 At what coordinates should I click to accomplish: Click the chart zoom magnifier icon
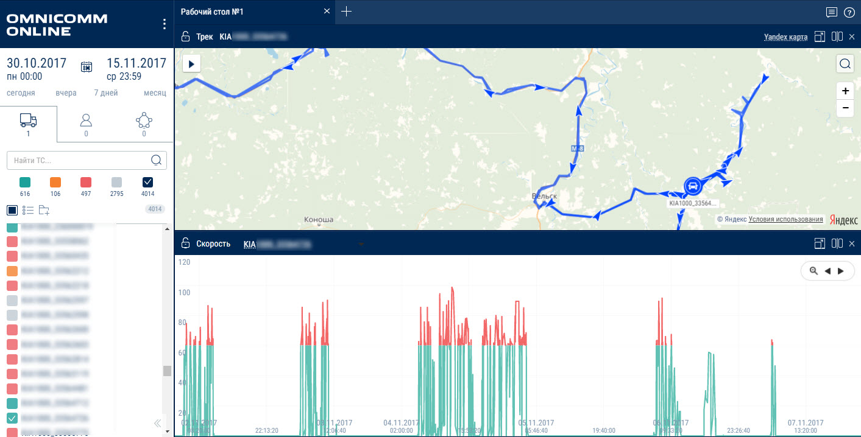click(813, 271)
